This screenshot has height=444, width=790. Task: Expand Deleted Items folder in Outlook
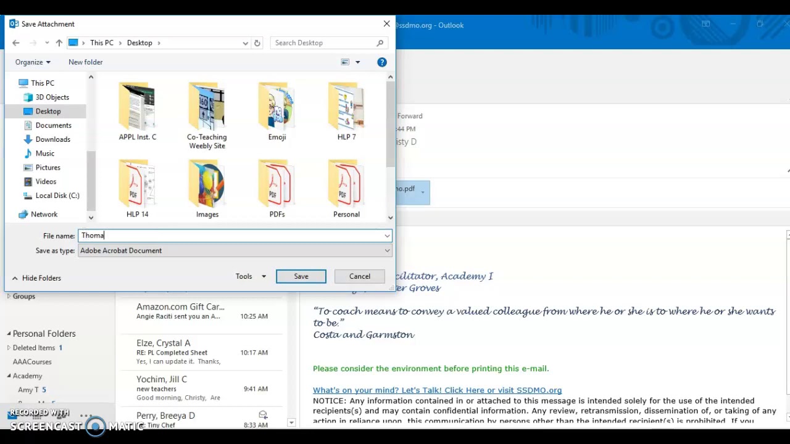9,348
